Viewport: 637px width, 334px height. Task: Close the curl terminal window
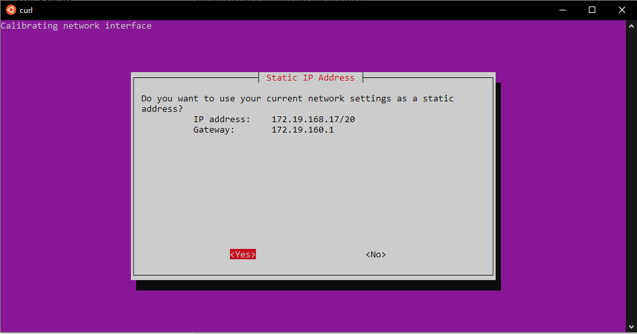click(621, 10)
